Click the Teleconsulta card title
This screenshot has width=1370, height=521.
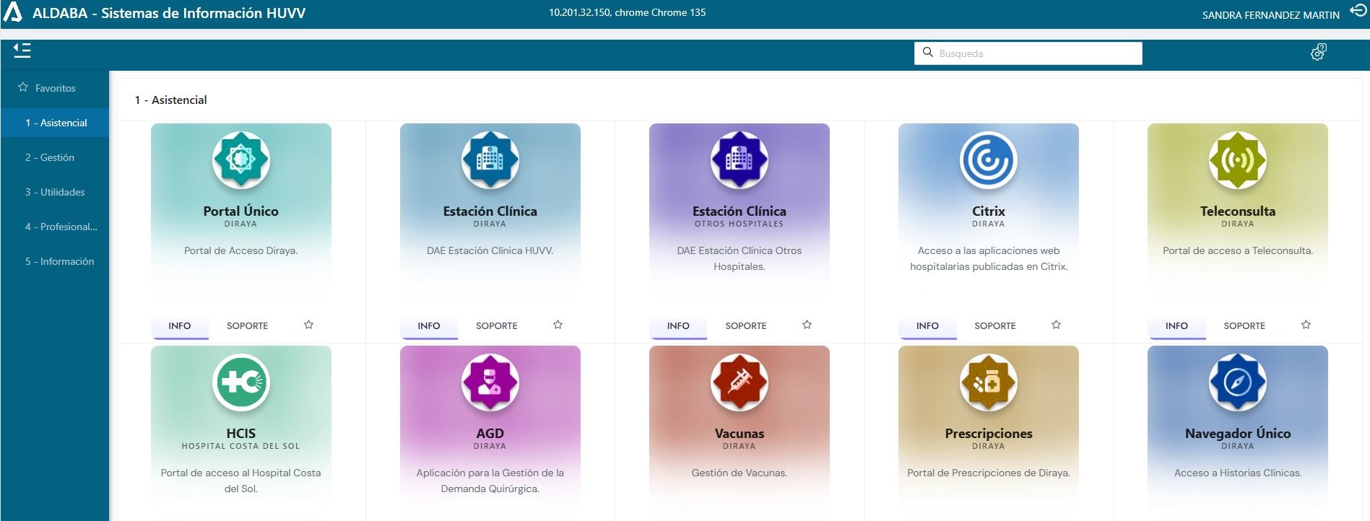[x=1238, y=211]
